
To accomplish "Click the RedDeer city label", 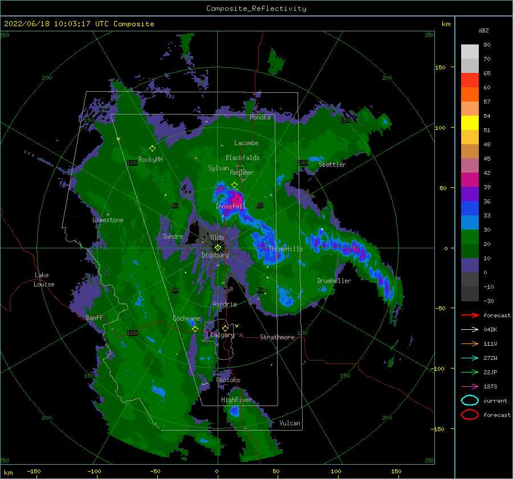I will click(242, 173).
